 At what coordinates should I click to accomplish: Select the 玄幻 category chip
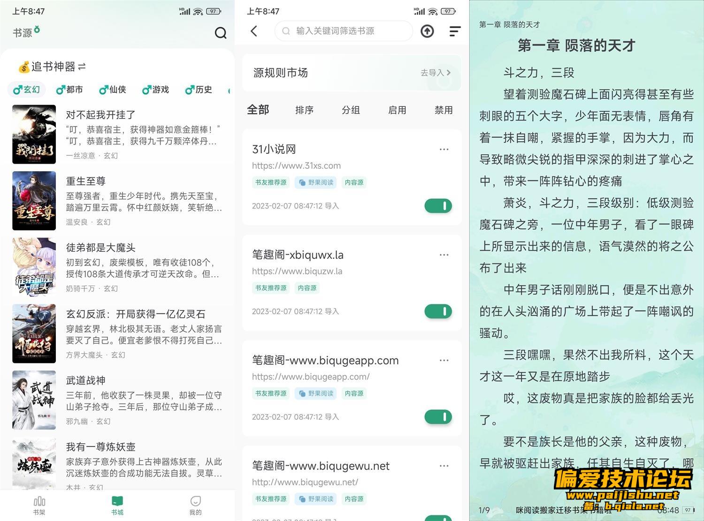[x=27, y=90]
